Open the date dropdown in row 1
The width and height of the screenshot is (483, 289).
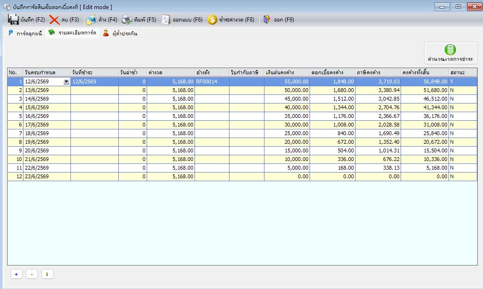67,81
